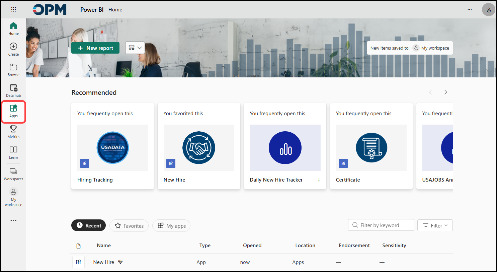
Task: Click the sidebar more options ellipsis
Action: pyautogui.click(x=13, y=221)
